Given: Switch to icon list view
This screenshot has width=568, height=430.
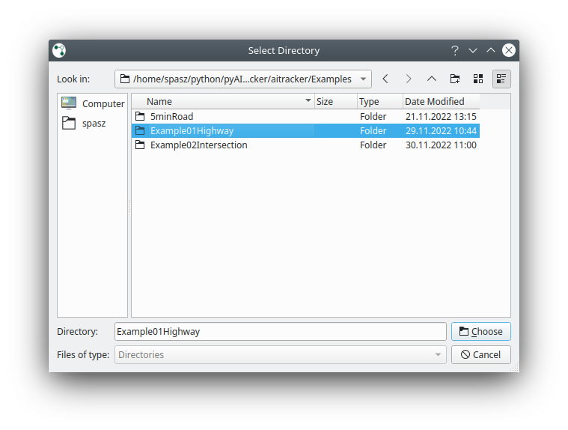Looking at the screenshot, I should click(478, 79).
